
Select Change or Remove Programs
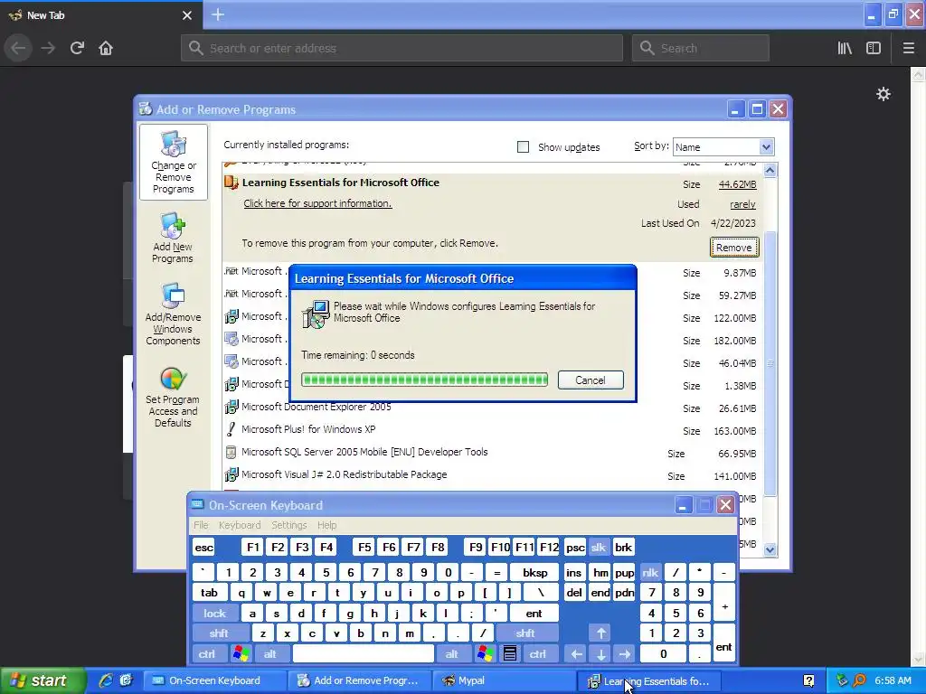[x=173, y=163]
